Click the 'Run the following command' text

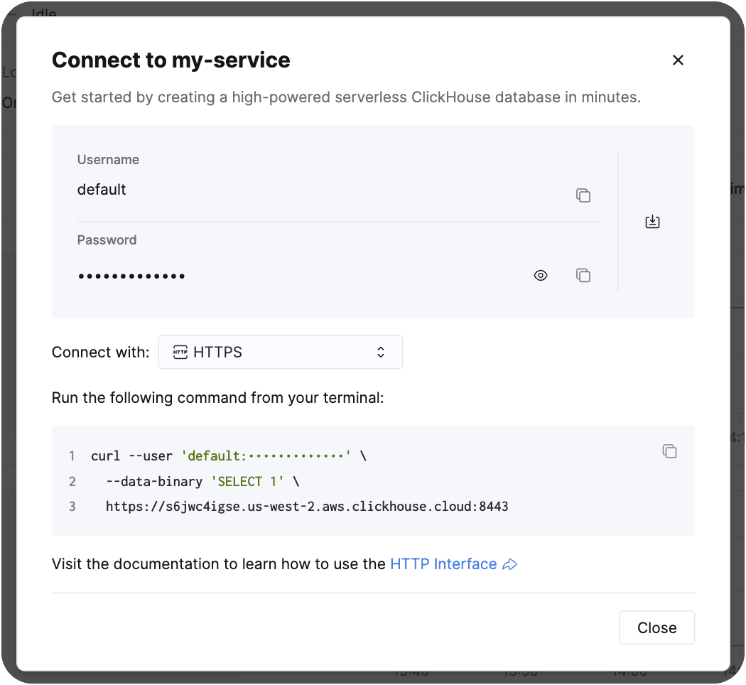coord(217,398)
